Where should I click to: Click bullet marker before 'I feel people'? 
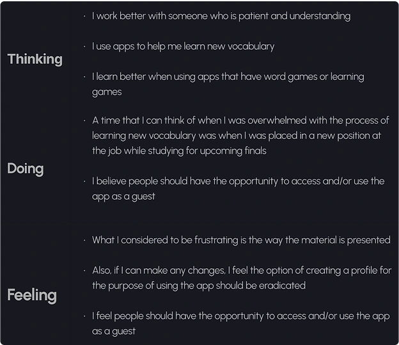pyautogui.click(x=85, y=316)
